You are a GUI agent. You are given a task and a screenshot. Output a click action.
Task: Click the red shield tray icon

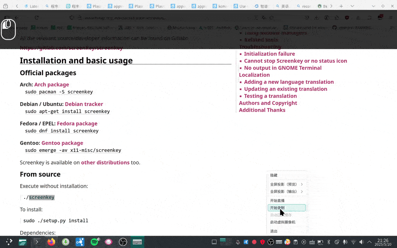click(x=262, y=242)
